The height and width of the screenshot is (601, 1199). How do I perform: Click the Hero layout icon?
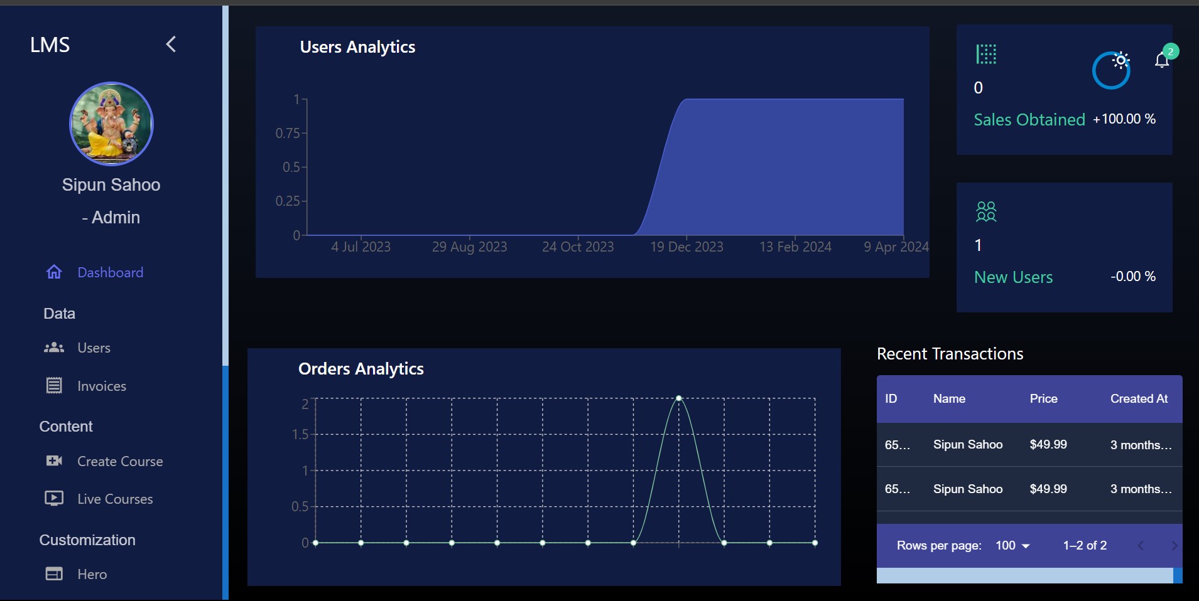click(x=54, y=574)
